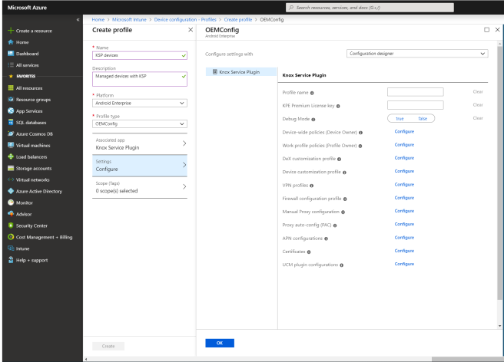Image resolution: width=504 pixels, height=362 pixels.
Task: Configure Certificates setting
Action: click(x=404, y=251)
